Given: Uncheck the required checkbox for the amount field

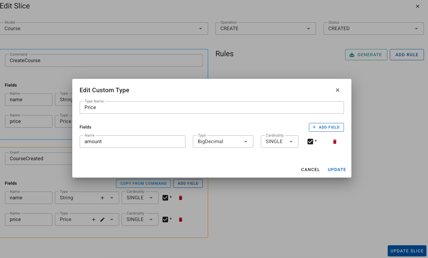Looking at the screenshot, I should [x=311, y=141].
